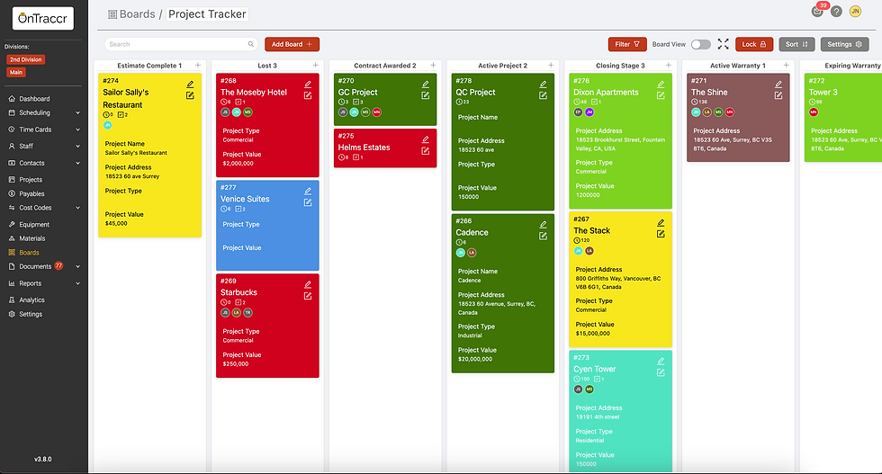
Task: Expand the Staff menu chevron
Action: (77, 147)
